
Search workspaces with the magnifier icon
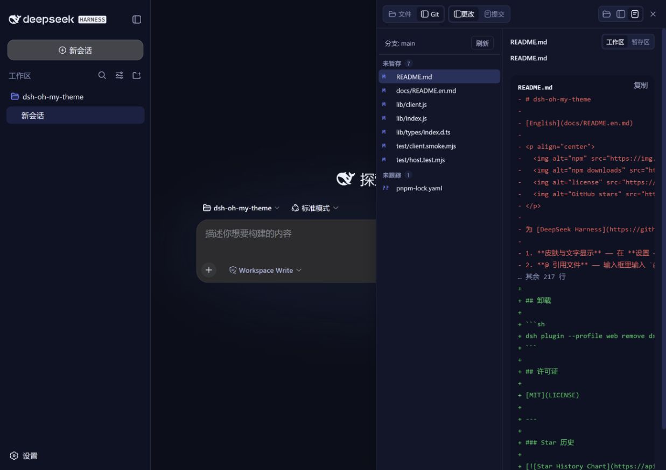[102, 75]
